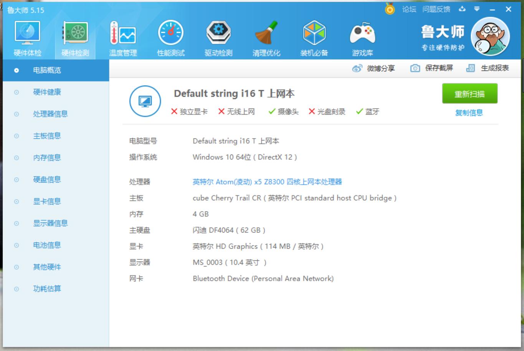Select the 硬盘信息 sidebar entry
The height and width of the screenshot is (351, 524).
tap(47, 180)
